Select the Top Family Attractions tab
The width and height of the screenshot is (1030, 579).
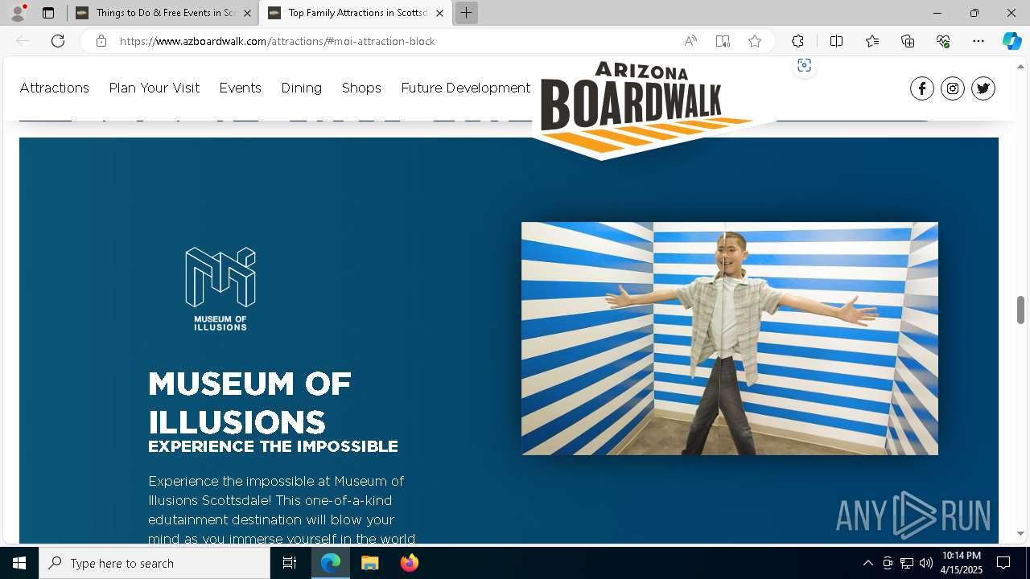point(355,13)
